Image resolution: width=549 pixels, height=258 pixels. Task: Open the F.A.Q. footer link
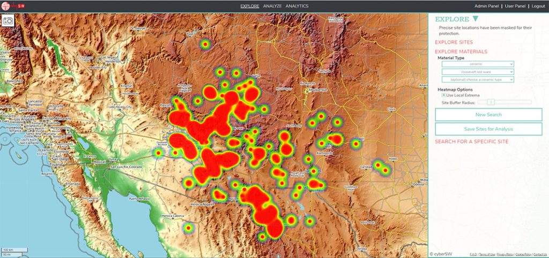click(473, 254)
